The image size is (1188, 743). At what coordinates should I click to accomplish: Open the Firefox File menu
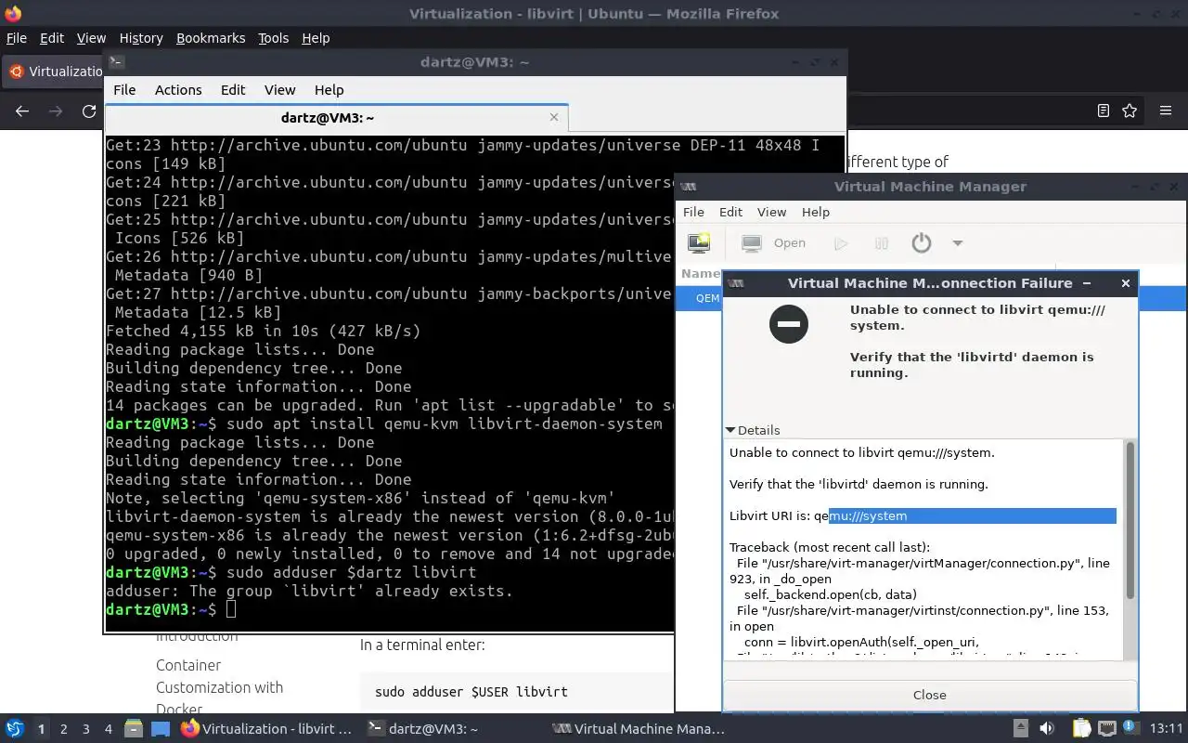17,38
